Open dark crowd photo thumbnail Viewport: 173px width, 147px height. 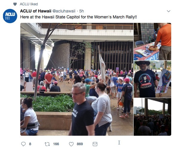(x=152, y=117)
